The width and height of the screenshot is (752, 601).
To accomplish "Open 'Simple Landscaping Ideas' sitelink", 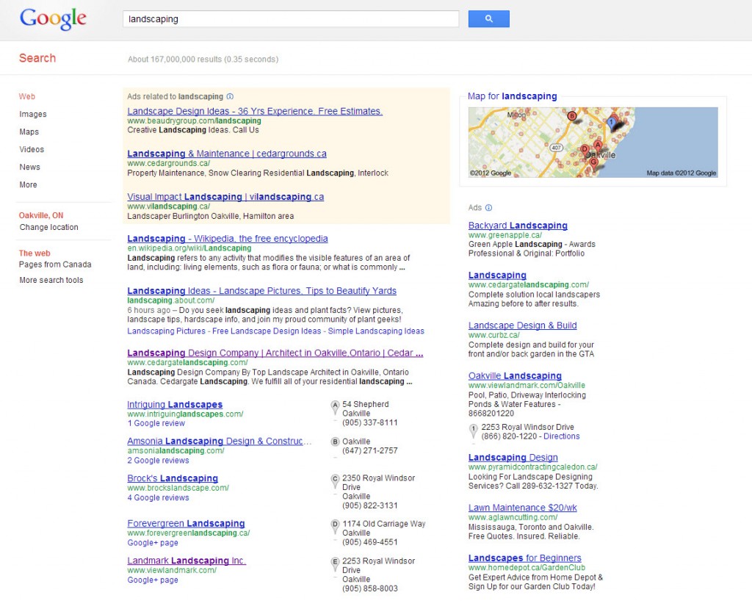I will tap(376, 331).
